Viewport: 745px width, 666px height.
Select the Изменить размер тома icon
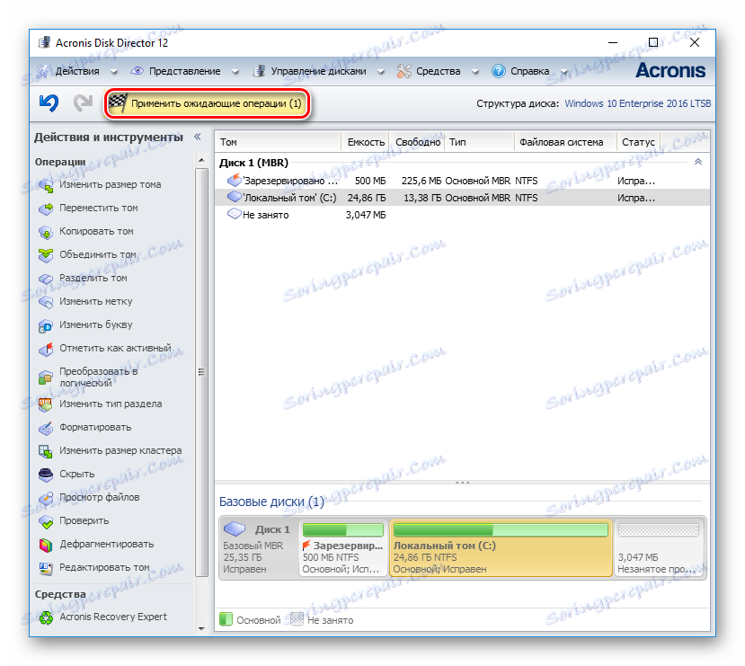pos(46,185)
